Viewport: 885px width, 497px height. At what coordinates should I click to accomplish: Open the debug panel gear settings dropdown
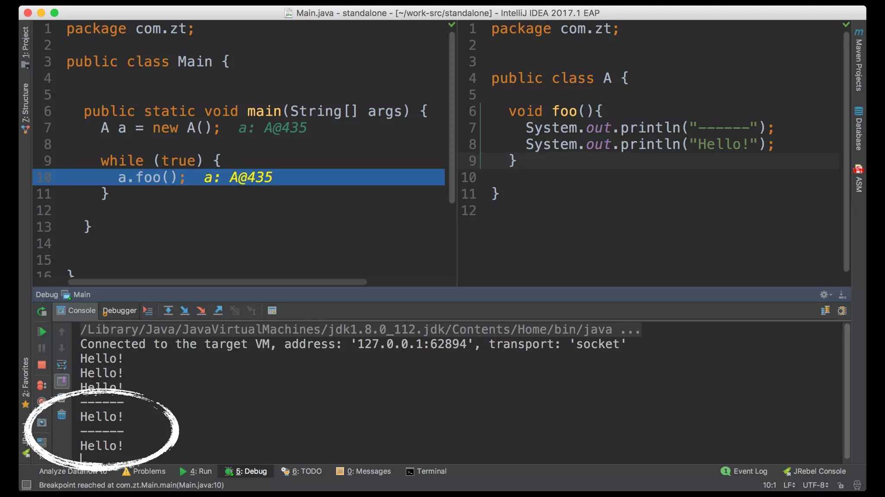point(825,295)
